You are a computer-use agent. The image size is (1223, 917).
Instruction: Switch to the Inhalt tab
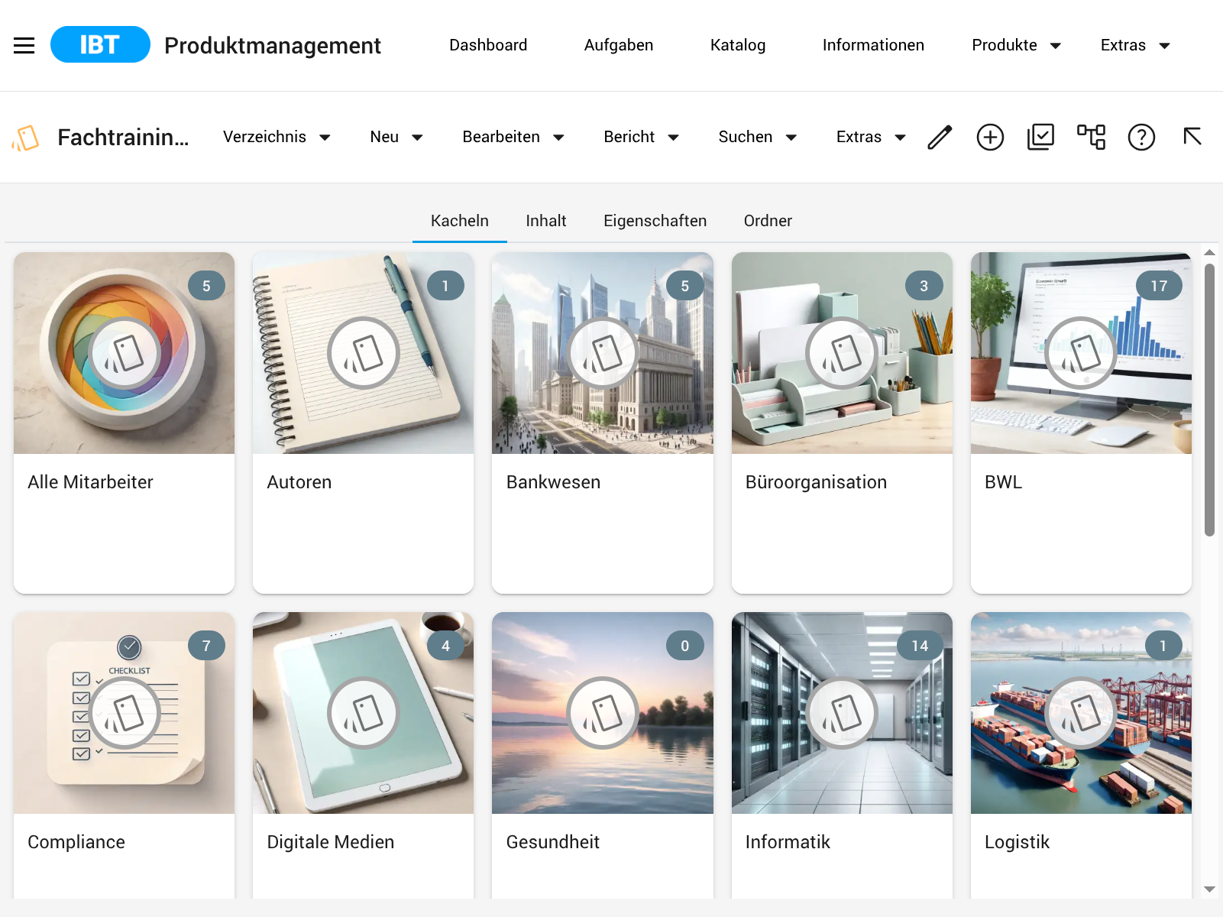[546, 221]
